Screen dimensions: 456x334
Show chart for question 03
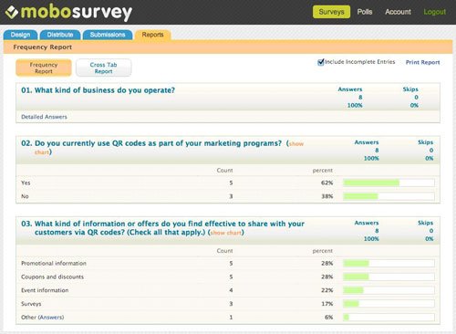226,233
